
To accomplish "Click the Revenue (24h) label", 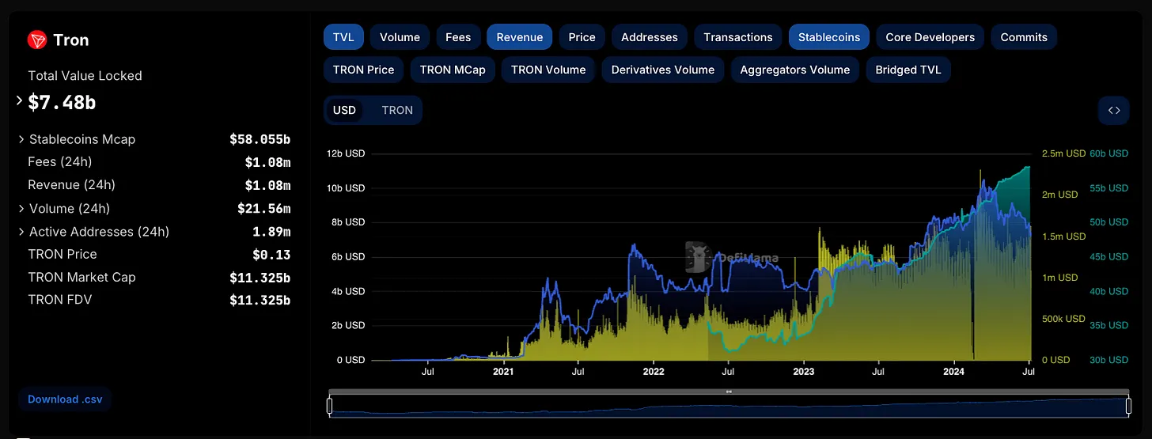I will (71, 185).
